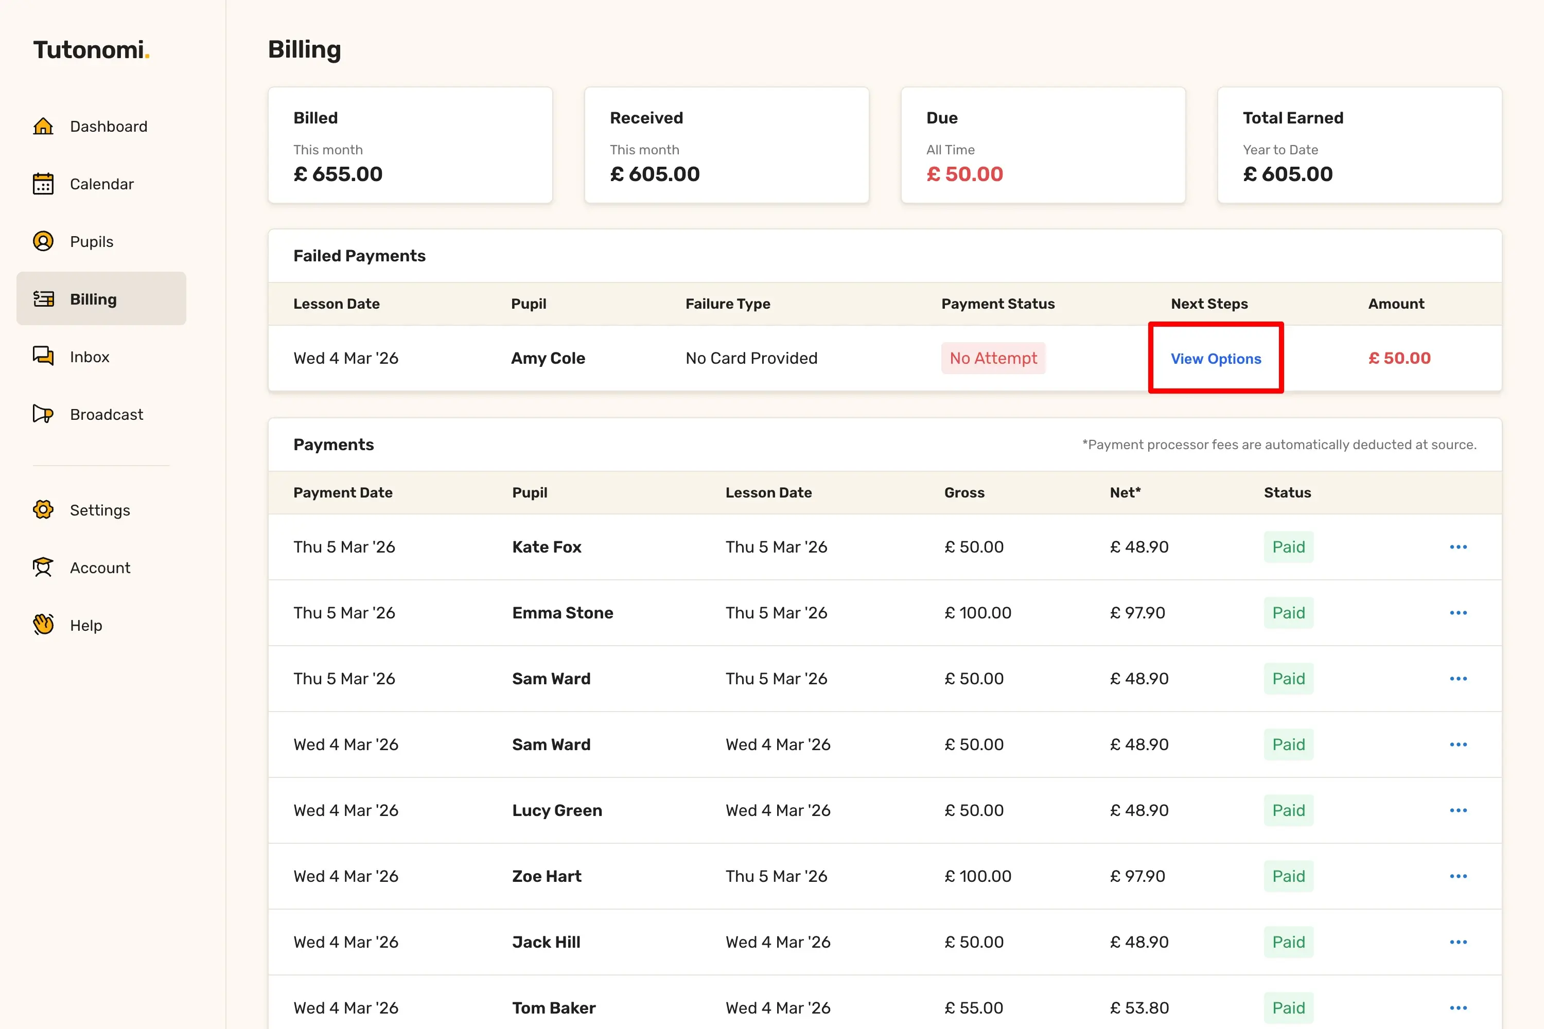
Task: Expand actions menu for Emma Stone payment
Action: (x=1458, y=613)
